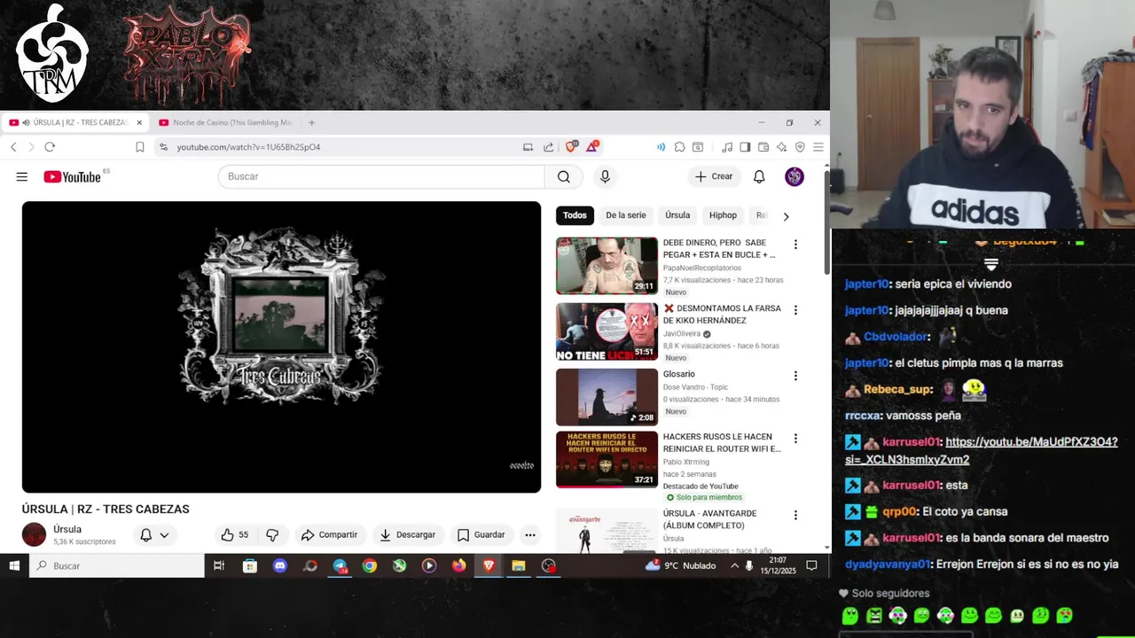
Task: Show more filter chips with right arrow
Action: click(786, 216)
